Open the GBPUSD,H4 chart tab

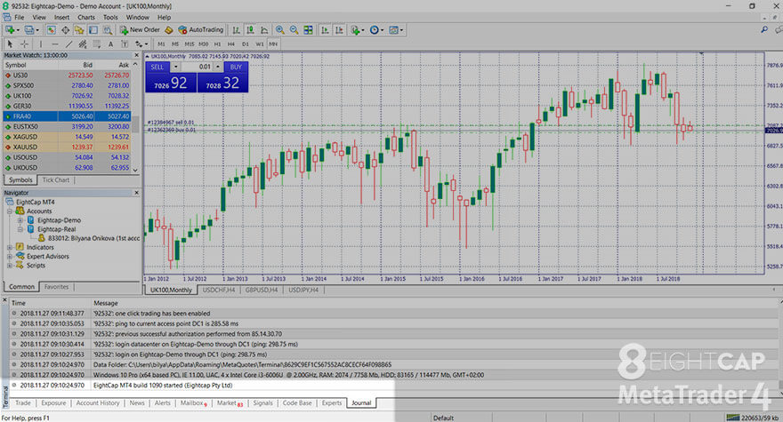262,290
